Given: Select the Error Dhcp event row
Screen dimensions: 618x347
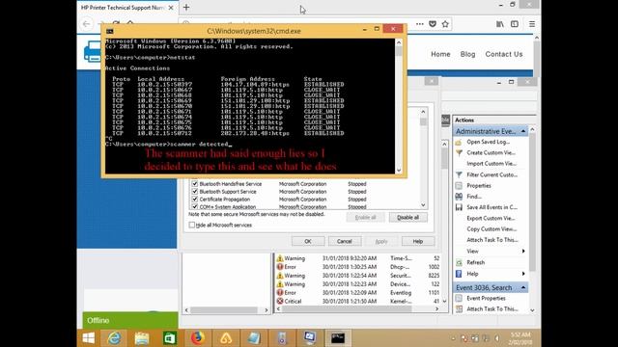Looking at the screenshot, I should point(358,267).
